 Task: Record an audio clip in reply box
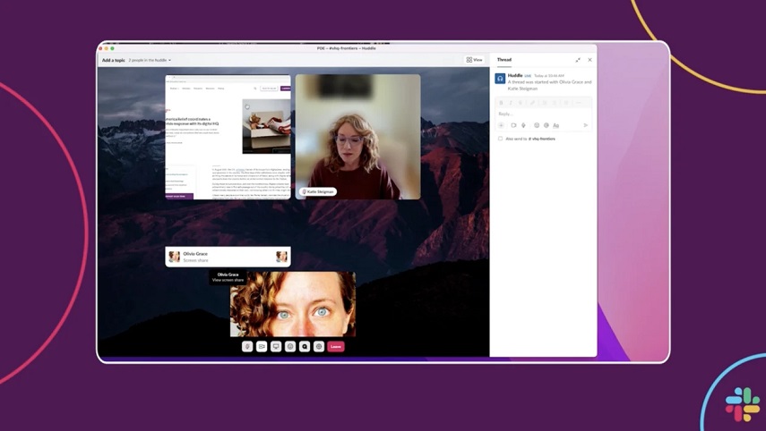523,125
